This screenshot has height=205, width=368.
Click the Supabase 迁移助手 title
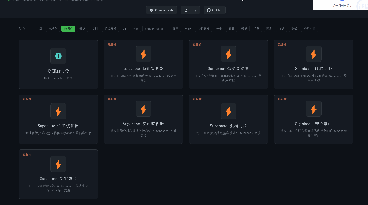click(313, 69)
